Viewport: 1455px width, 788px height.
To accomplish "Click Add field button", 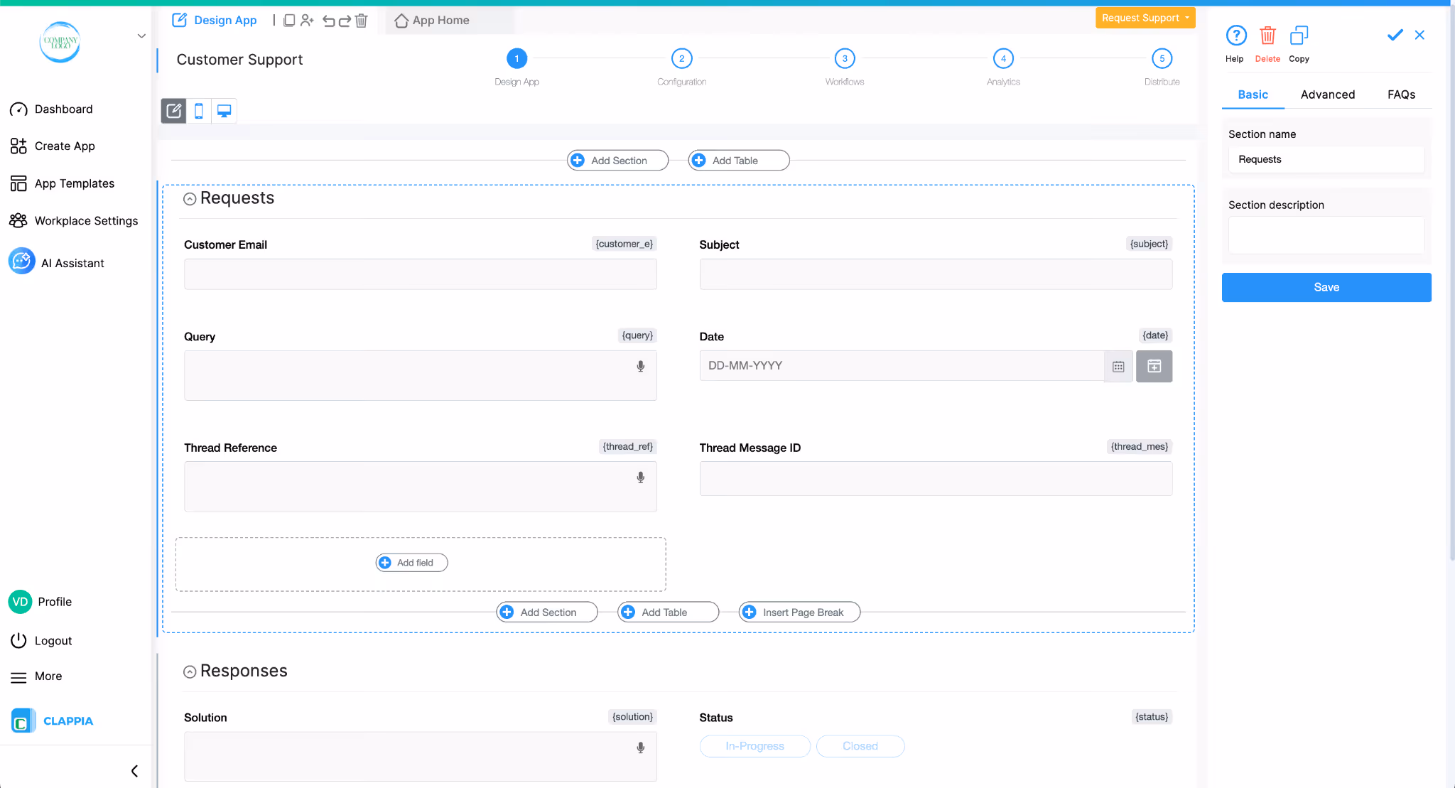I will click(411, 563).
